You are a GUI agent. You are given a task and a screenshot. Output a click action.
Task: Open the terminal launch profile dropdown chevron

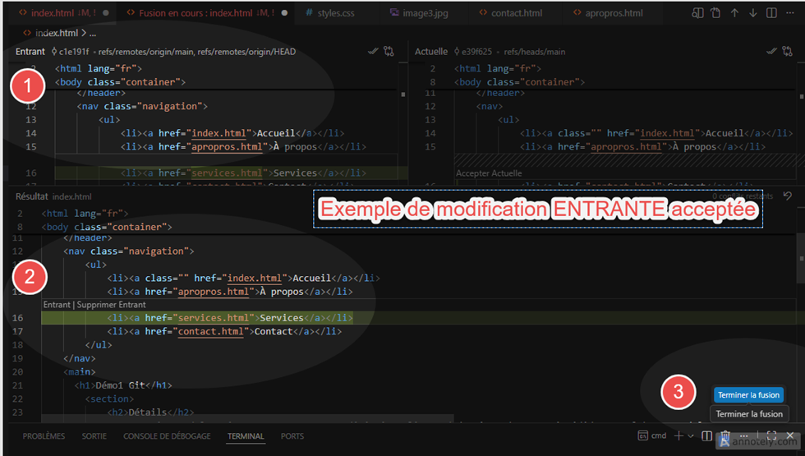tap(691, 436)
